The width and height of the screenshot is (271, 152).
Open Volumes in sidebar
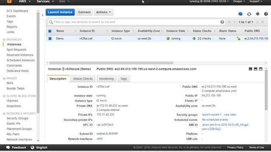[12, 100]
